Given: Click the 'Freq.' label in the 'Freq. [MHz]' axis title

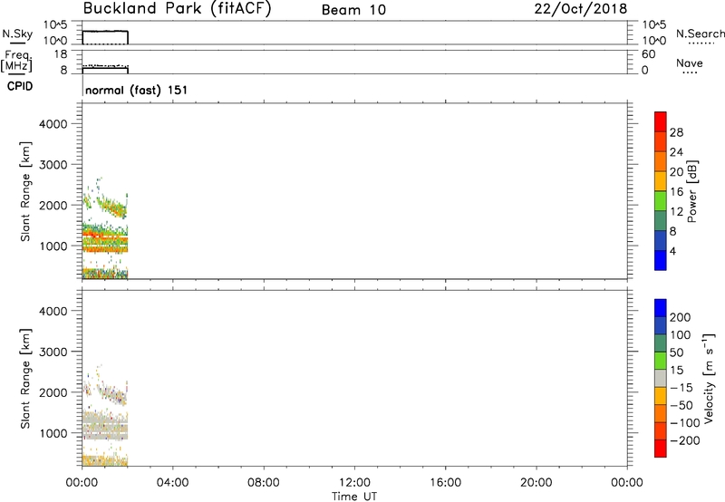Looking at the screenshot, I should 16,55.
